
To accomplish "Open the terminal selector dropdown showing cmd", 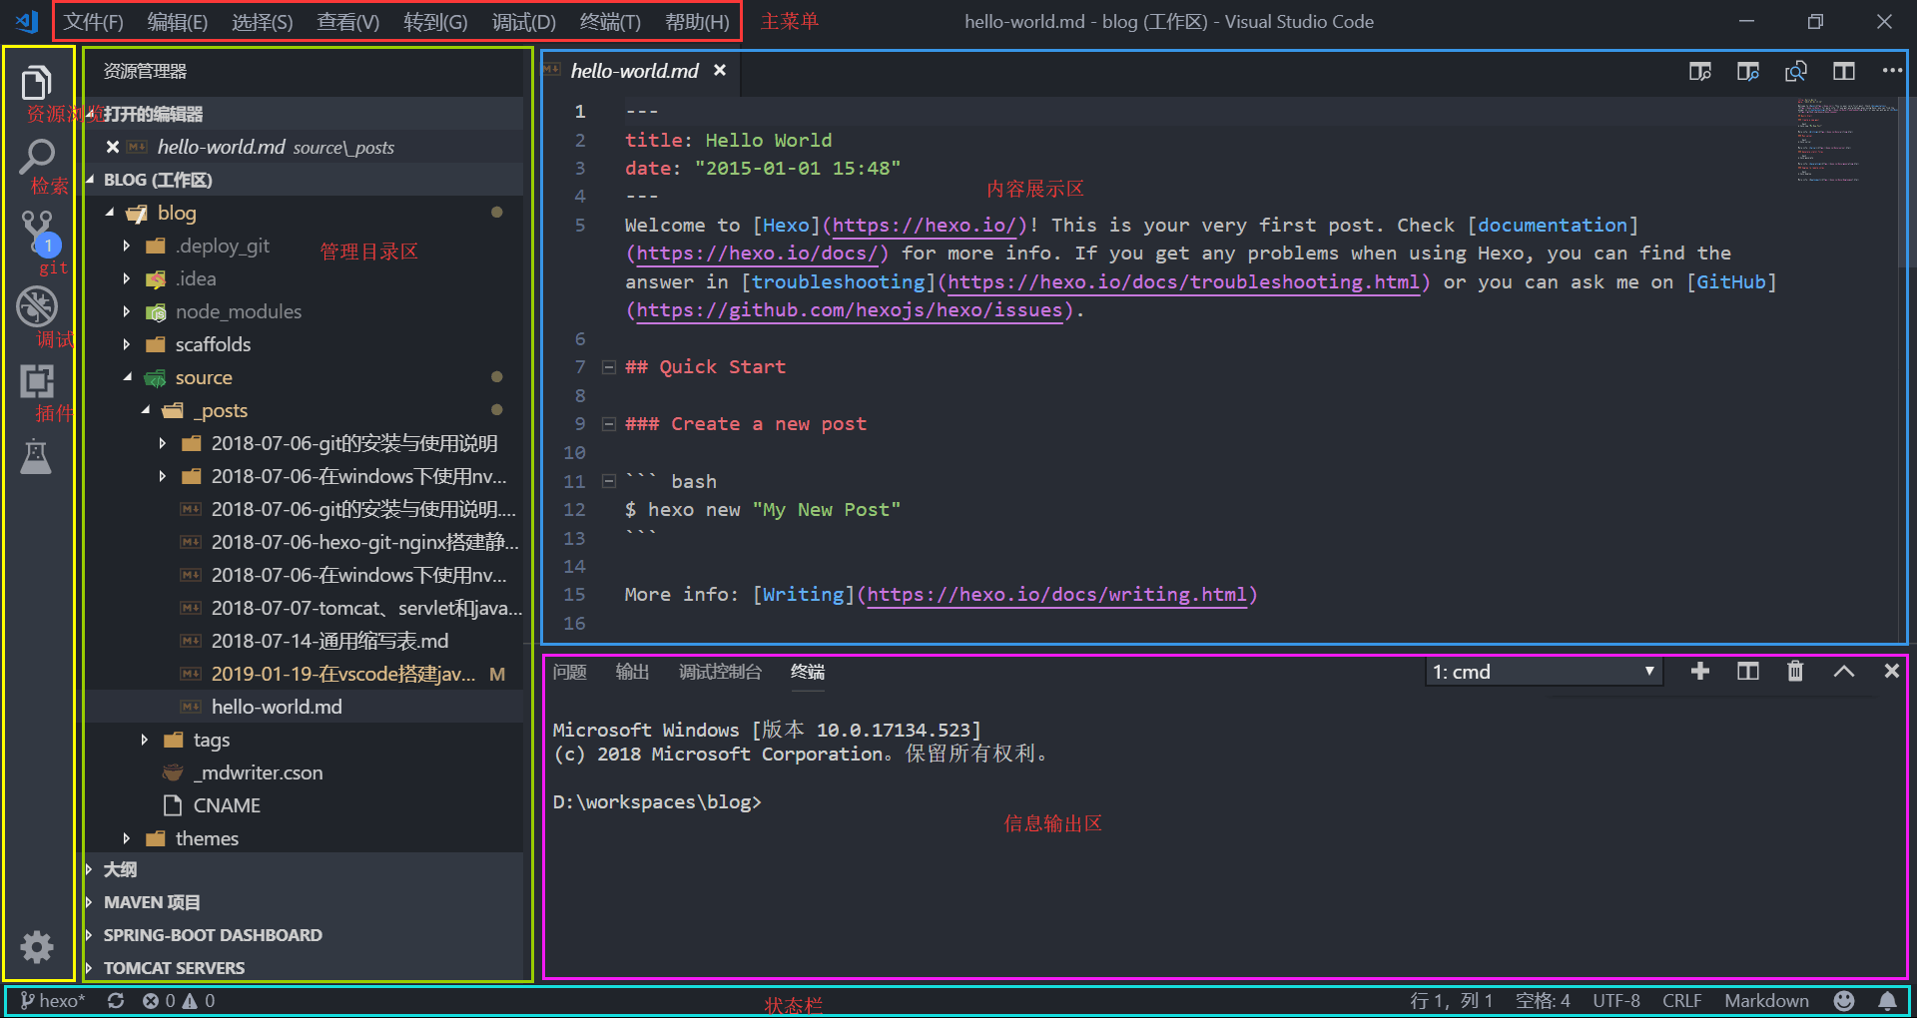I will 1544,672.
